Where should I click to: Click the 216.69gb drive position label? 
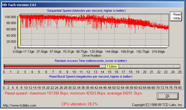(x=158, y=52)
